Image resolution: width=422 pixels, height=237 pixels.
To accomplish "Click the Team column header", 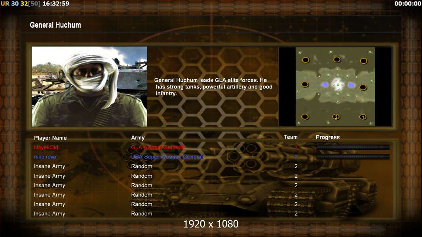I will (x=291, y=137).
